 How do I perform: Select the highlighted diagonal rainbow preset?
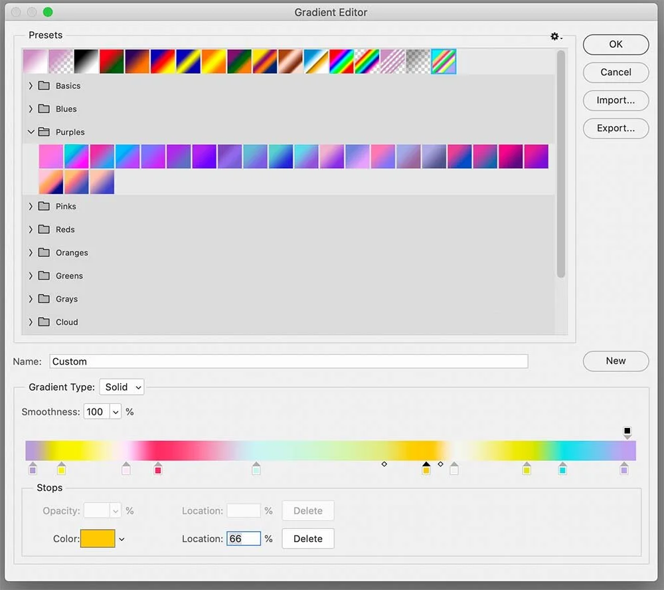point(444,60)
